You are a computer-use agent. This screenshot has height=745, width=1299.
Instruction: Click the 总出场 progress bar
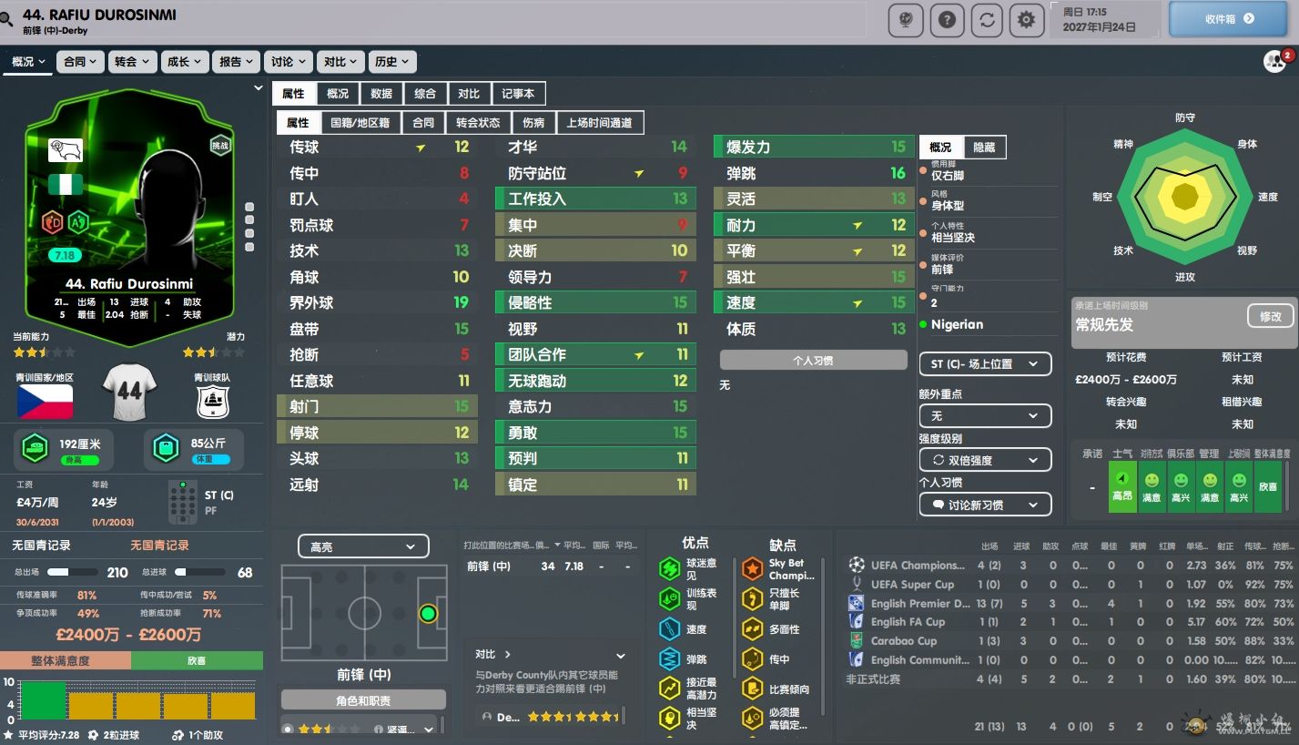click(71, 572)
